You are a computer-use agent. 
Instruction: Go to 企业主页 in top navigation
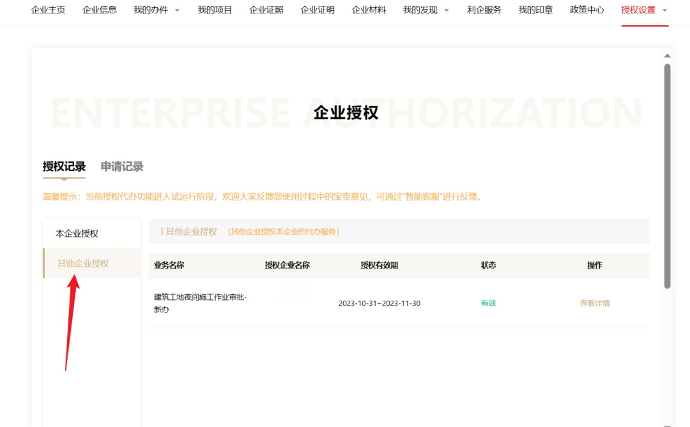(48, 10)
